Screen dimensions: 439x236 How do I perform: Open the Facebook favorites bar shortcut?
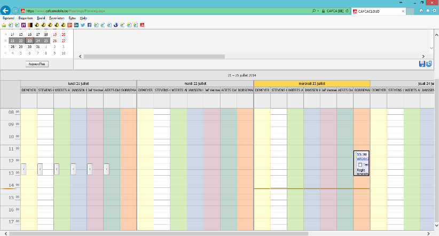click(x=89, y=25)
